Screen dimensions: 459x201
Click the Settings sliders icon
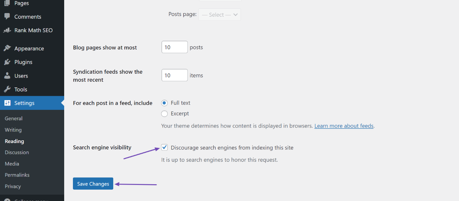tap(7, 103)
